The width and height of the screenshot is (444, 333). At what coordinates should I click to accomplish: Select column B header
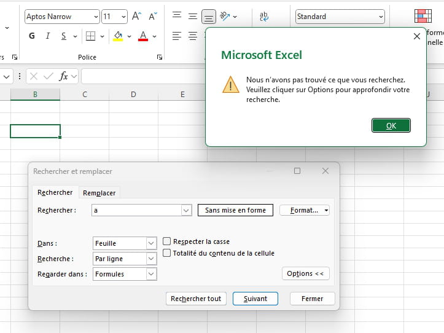click(35, 95)
